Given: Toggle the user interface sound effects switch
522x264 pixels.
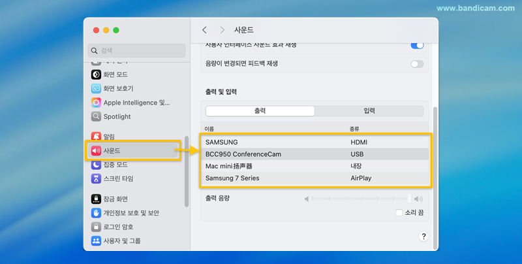Looking at the screenshot, I should tap(417, 45).
